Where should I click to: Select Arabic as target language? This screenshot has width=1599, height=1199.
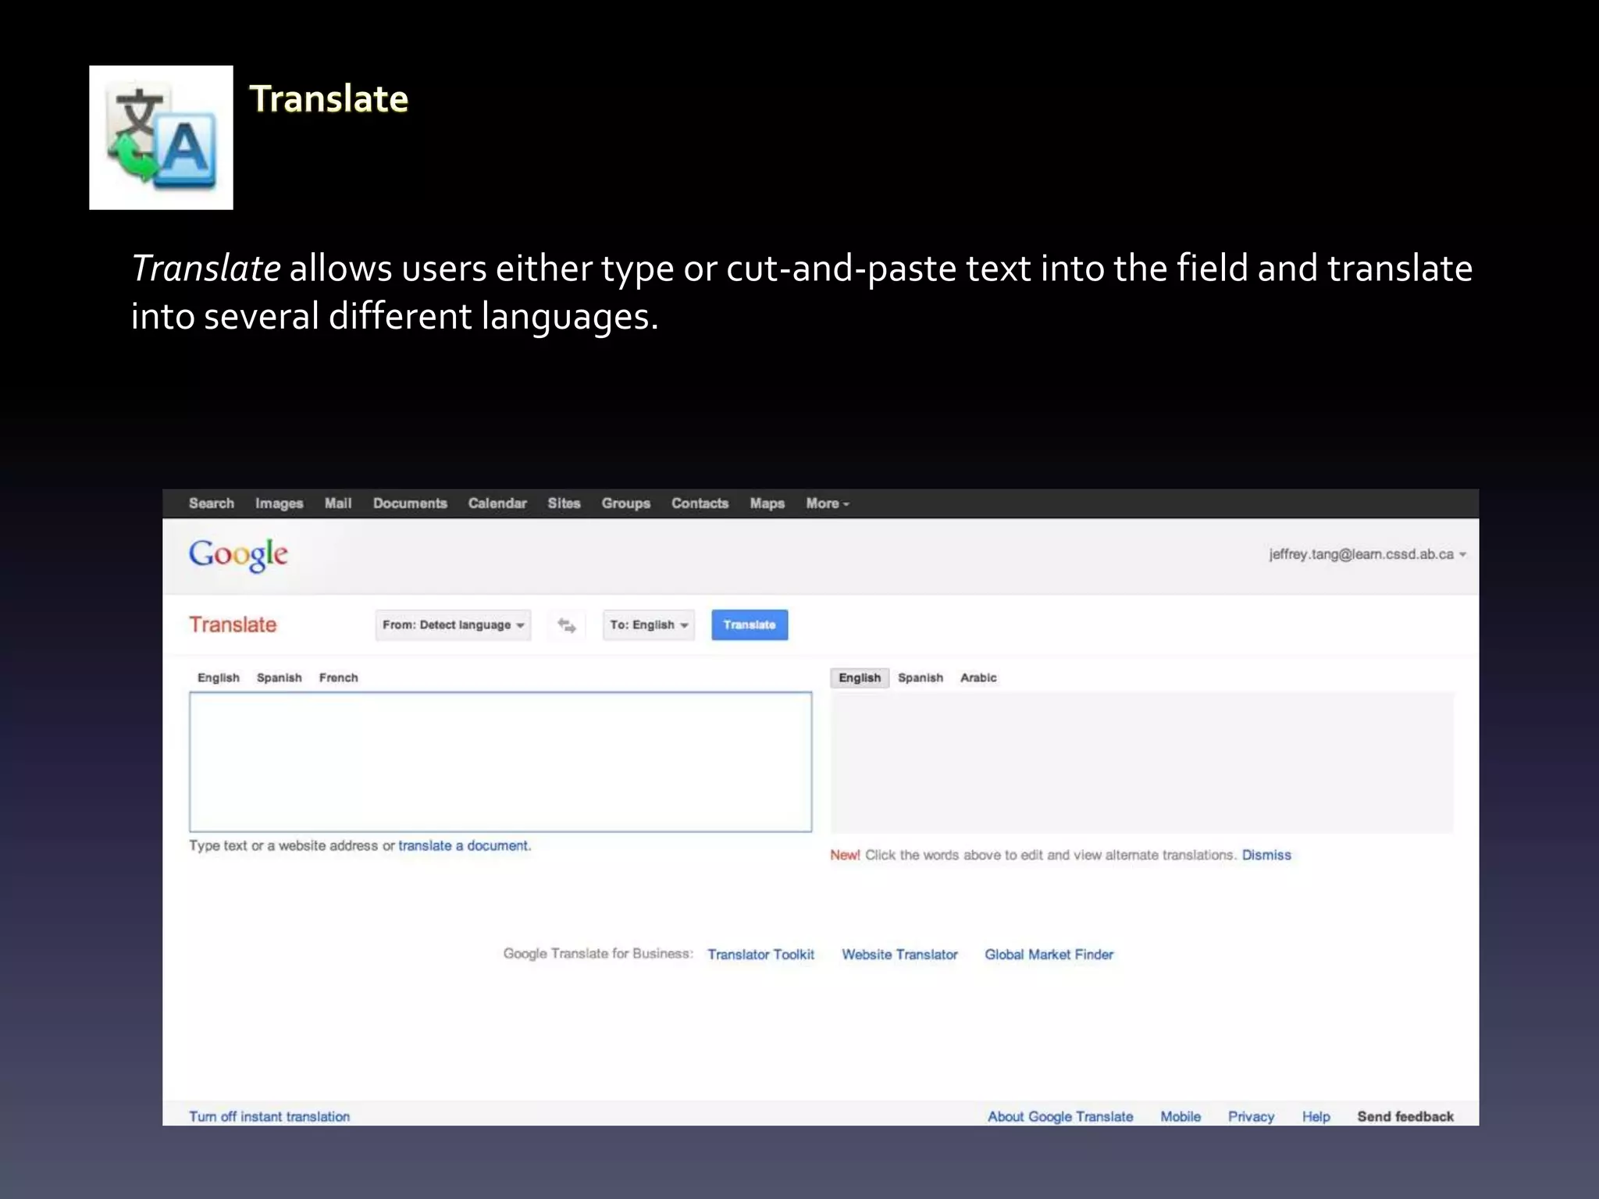click(978, 678)
